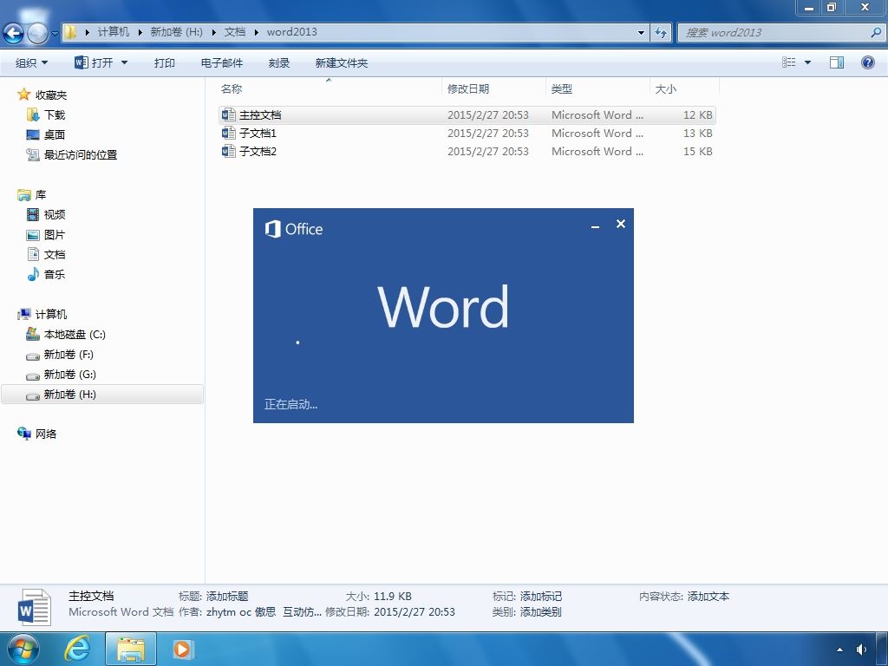This screenshot has height=666, width=888.
Task: Sort by the 名称 column header
Action: tap(232, 89)
